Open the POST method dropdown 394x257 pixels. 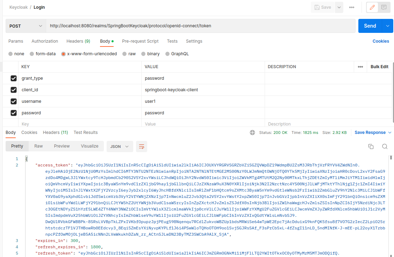pyautogui.click(x=26, y=26)
